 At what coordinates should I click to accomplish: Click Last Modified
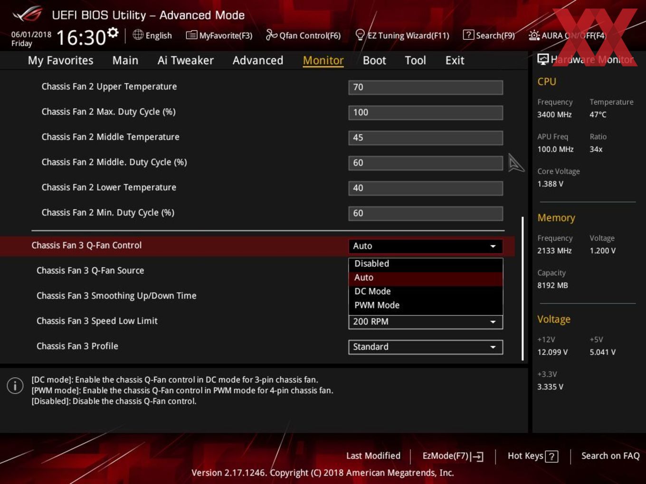[373, 456]
